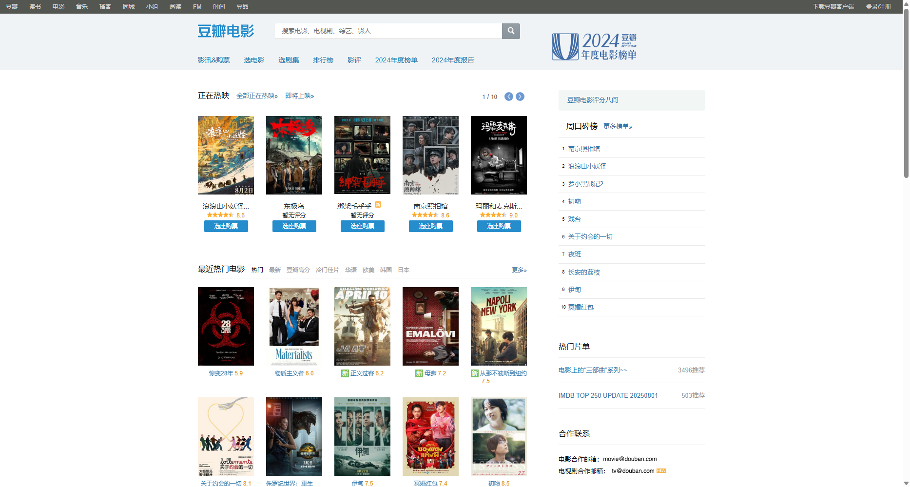The height and width of the screenshot is (487, 910).
Task: Focus the movie search input field
Action: 388,31
